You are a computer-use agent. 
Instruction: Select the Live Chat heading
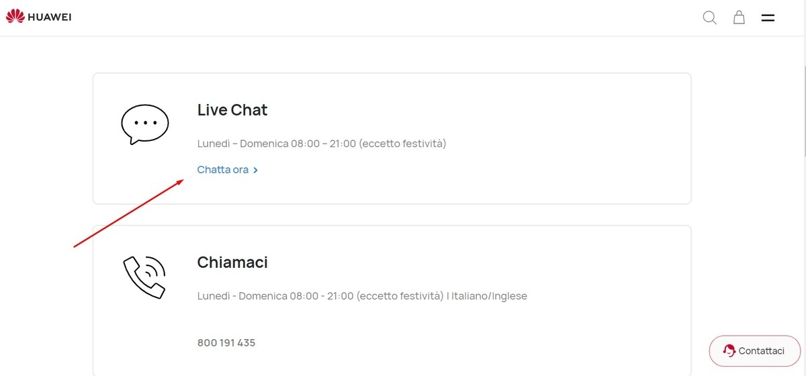point(232,110)
